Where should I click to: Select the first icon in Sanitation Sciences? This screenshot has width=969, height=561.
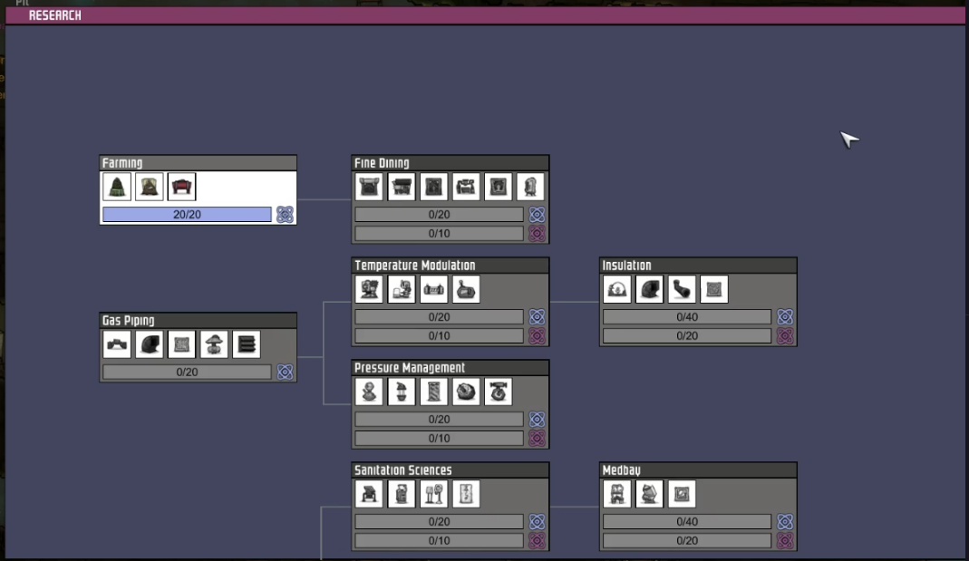(x=369, y=494)
